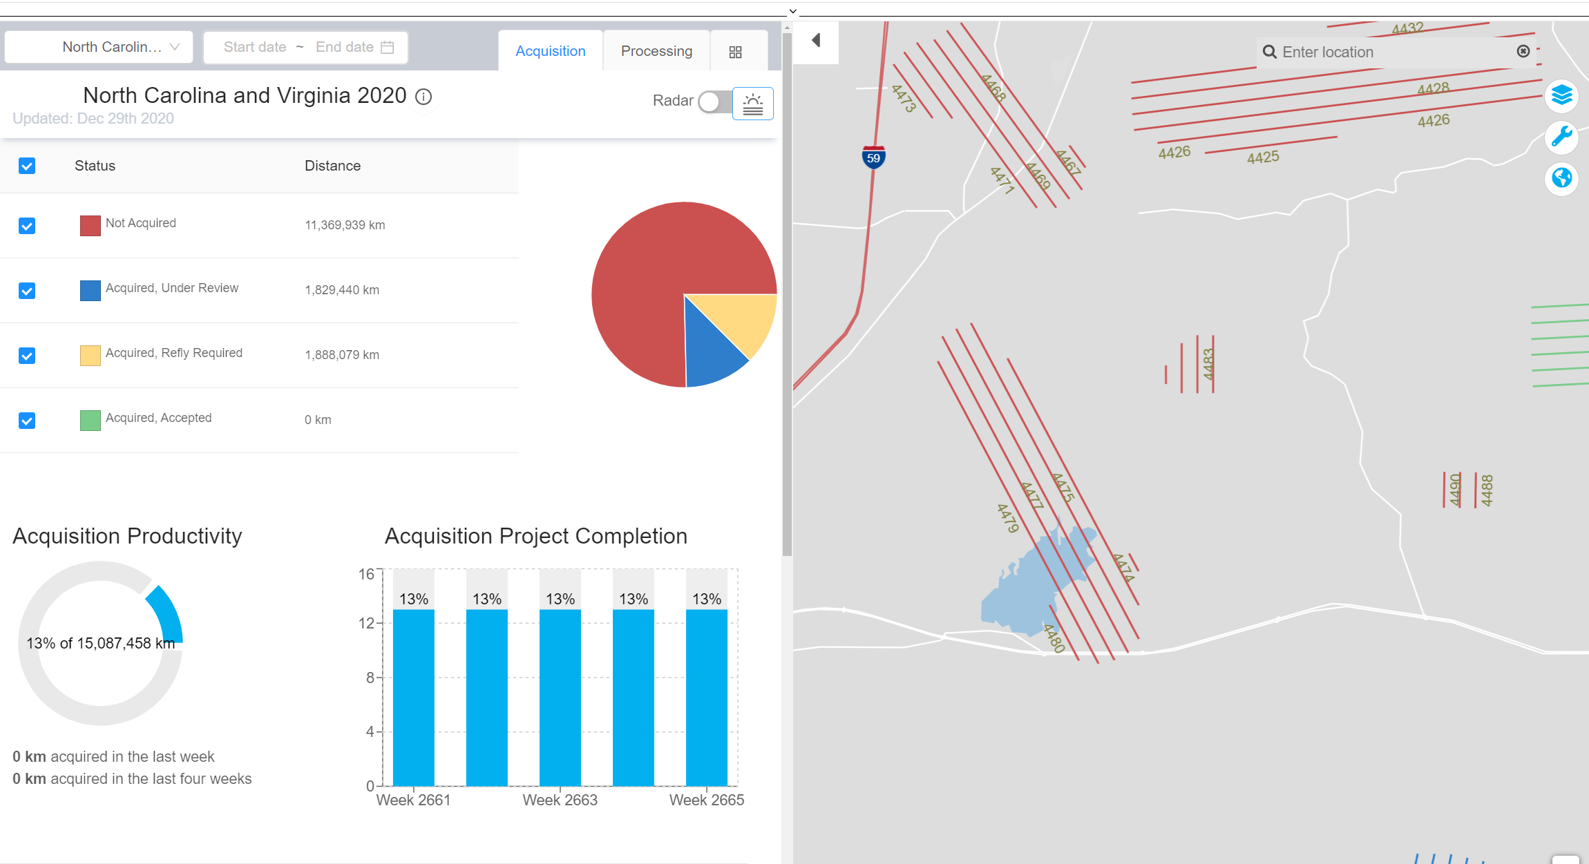This screenshot has width=1589, height=864.
Task: Click the wrench tools icon on the map
Action: click(x=1561, y=137)
